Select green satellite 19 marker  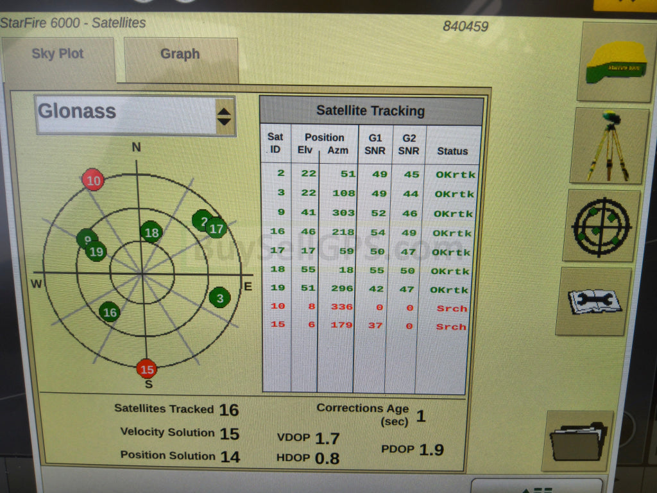tap(97, 252)
